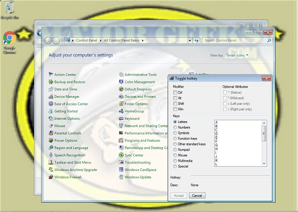Viewport: 298px width, 212px height.
Task: Select letter G in the keys list
Action: 216,145
